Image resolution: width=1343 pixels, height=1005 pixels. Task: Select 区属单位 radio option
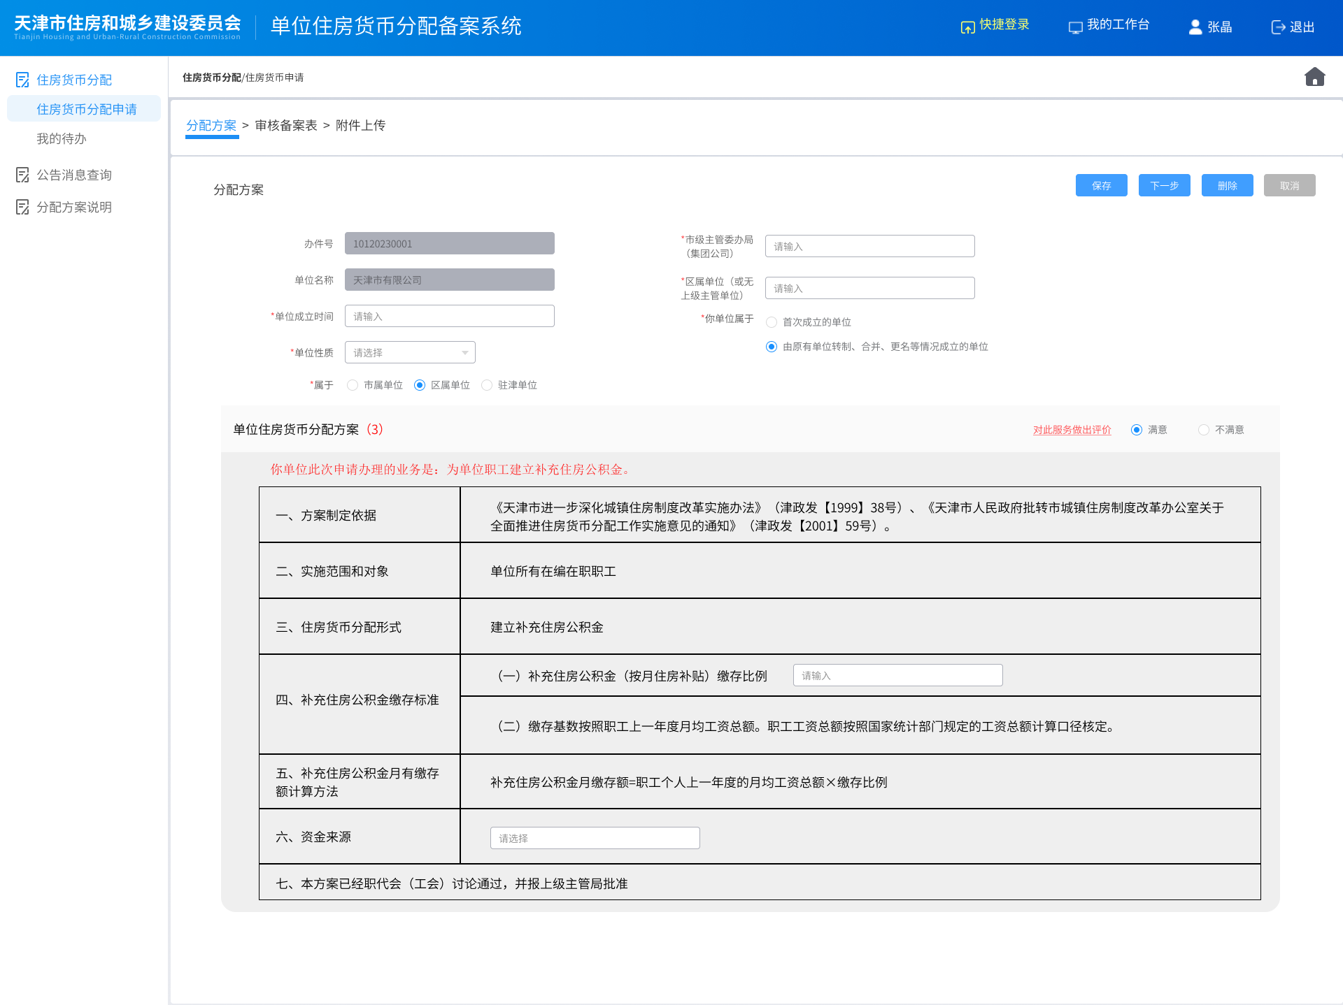click(420, 385)
